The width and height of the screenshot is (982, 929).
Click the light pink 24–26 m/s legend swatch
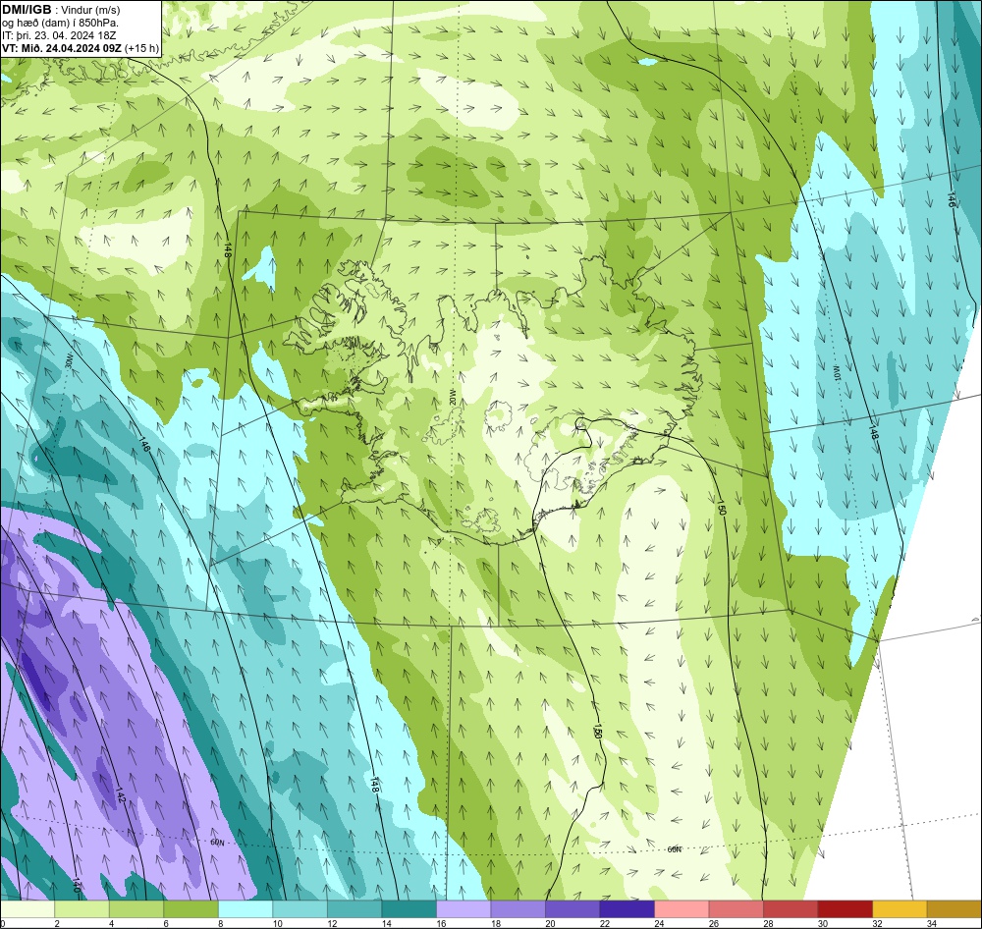(x=682, y=909)
